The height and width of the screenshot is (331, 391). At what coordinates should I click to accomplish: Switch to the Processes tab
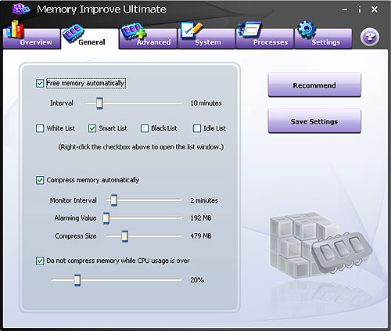pyautogui.click(x=265, y=39)
